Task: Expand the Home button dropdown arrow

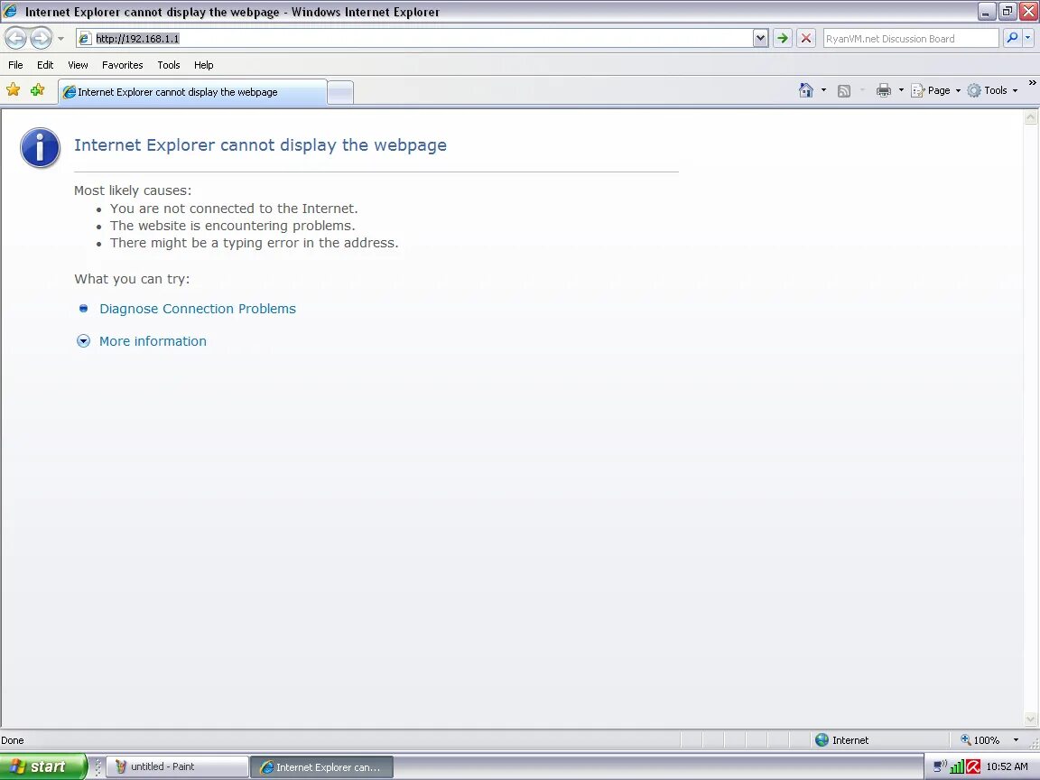Action: point(823,91)
